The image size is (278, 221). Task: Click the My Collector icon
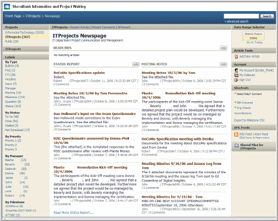[236, 75]
